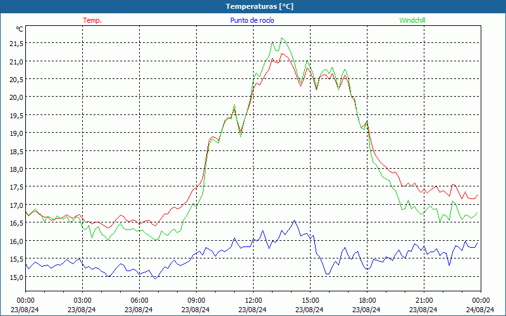Click the Temp. legend label
The image size is (506, 316).
coord(92,20)
